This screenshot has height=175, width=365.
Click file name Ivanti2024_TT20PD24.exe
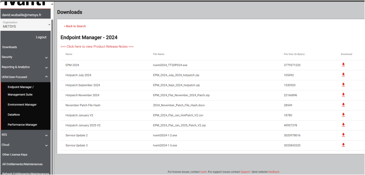click(x=170, y=65)
